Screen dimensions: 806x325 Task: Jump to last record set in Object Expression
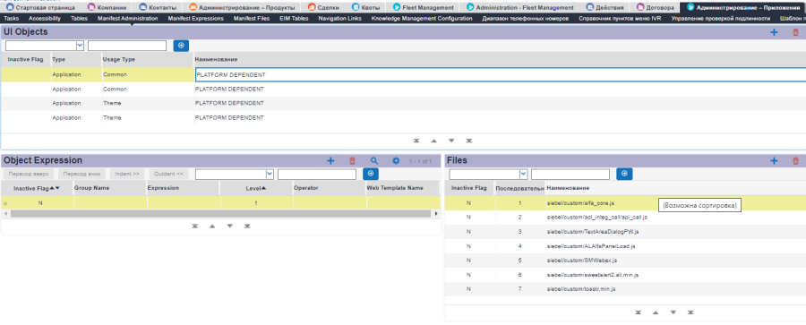[x=247, y=227]
